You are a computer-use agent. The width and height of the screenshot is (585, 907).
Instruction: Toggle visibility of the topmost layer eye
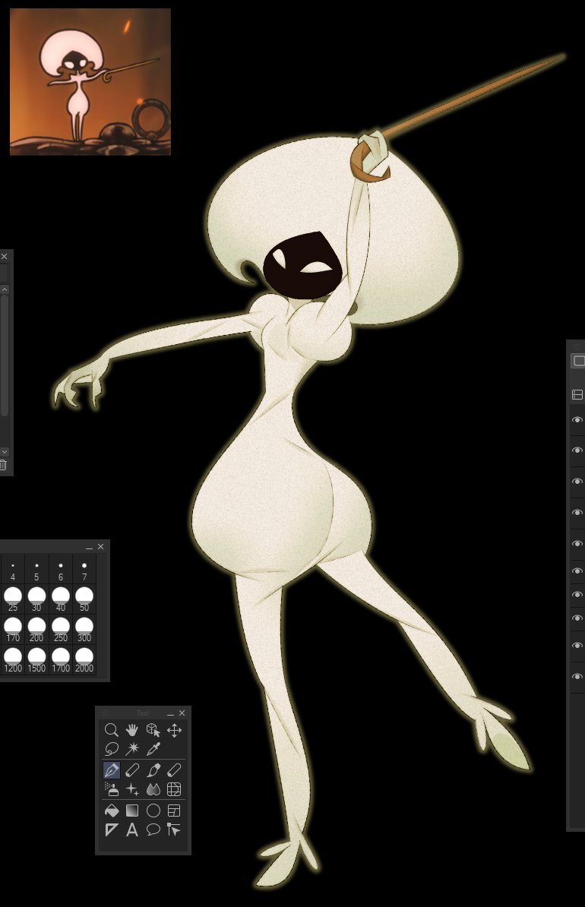pos(577,420)
